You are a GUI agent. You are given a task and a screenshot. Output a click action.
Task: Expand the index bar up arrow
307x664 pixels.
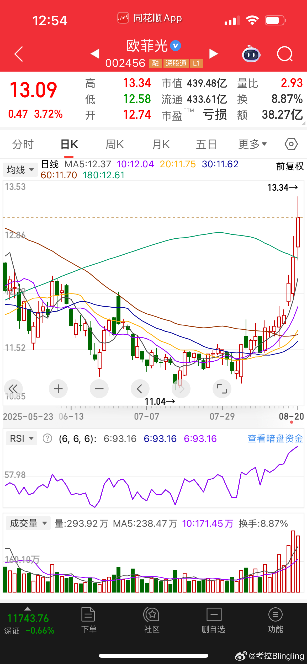(x=28, y=608)
